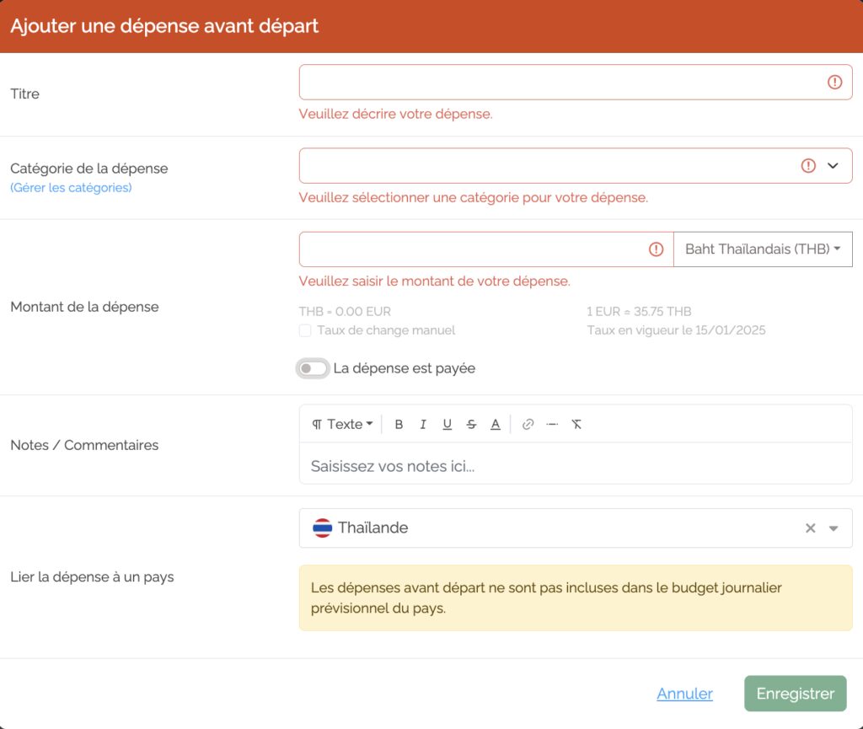Insert horizontal rule in notes
The height and width of the screenshot is (729, 863).
(x=552, y=424)
